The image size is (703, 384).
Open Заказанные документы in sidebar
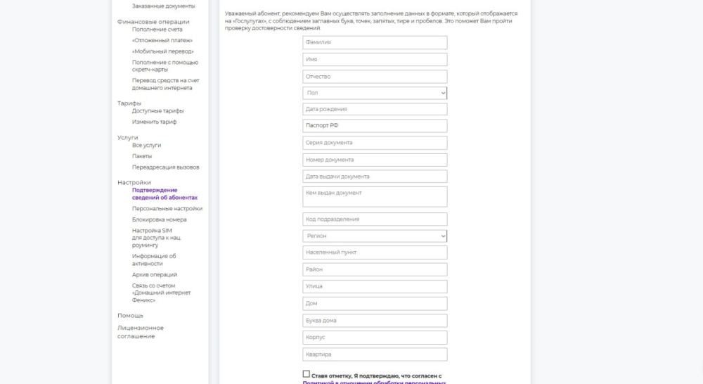tap(164, 6)
